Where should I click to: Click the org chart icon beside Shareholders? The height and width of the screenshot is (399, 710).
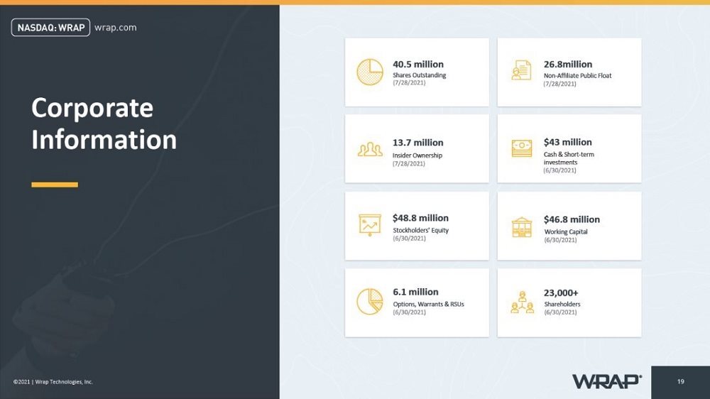(522, 302)
